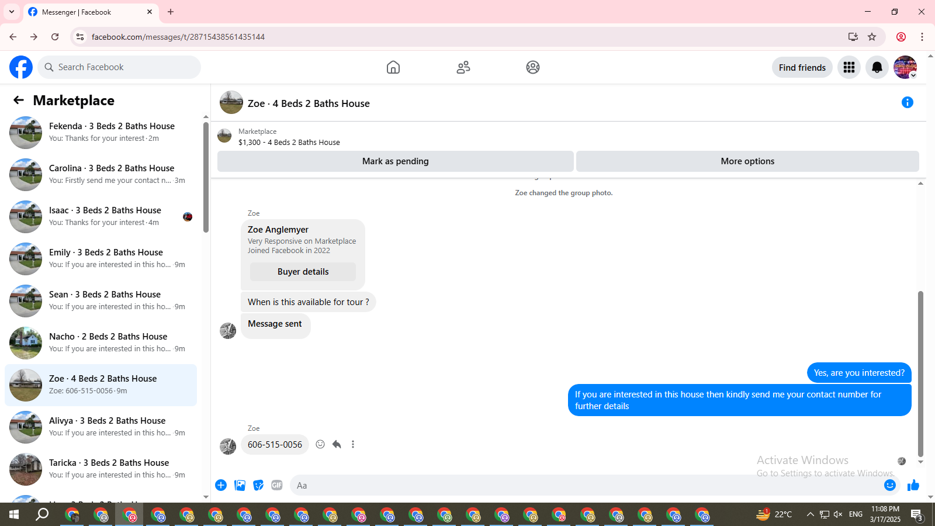
Task: Open Nacho 2 Beds 2 Baths conversation
Action: 101,343
